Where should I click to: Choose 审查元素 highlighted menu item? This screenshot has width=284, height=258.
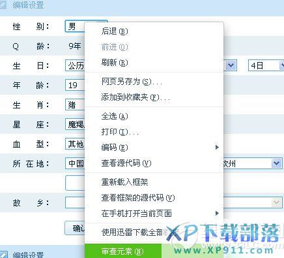tap(123, 251)
